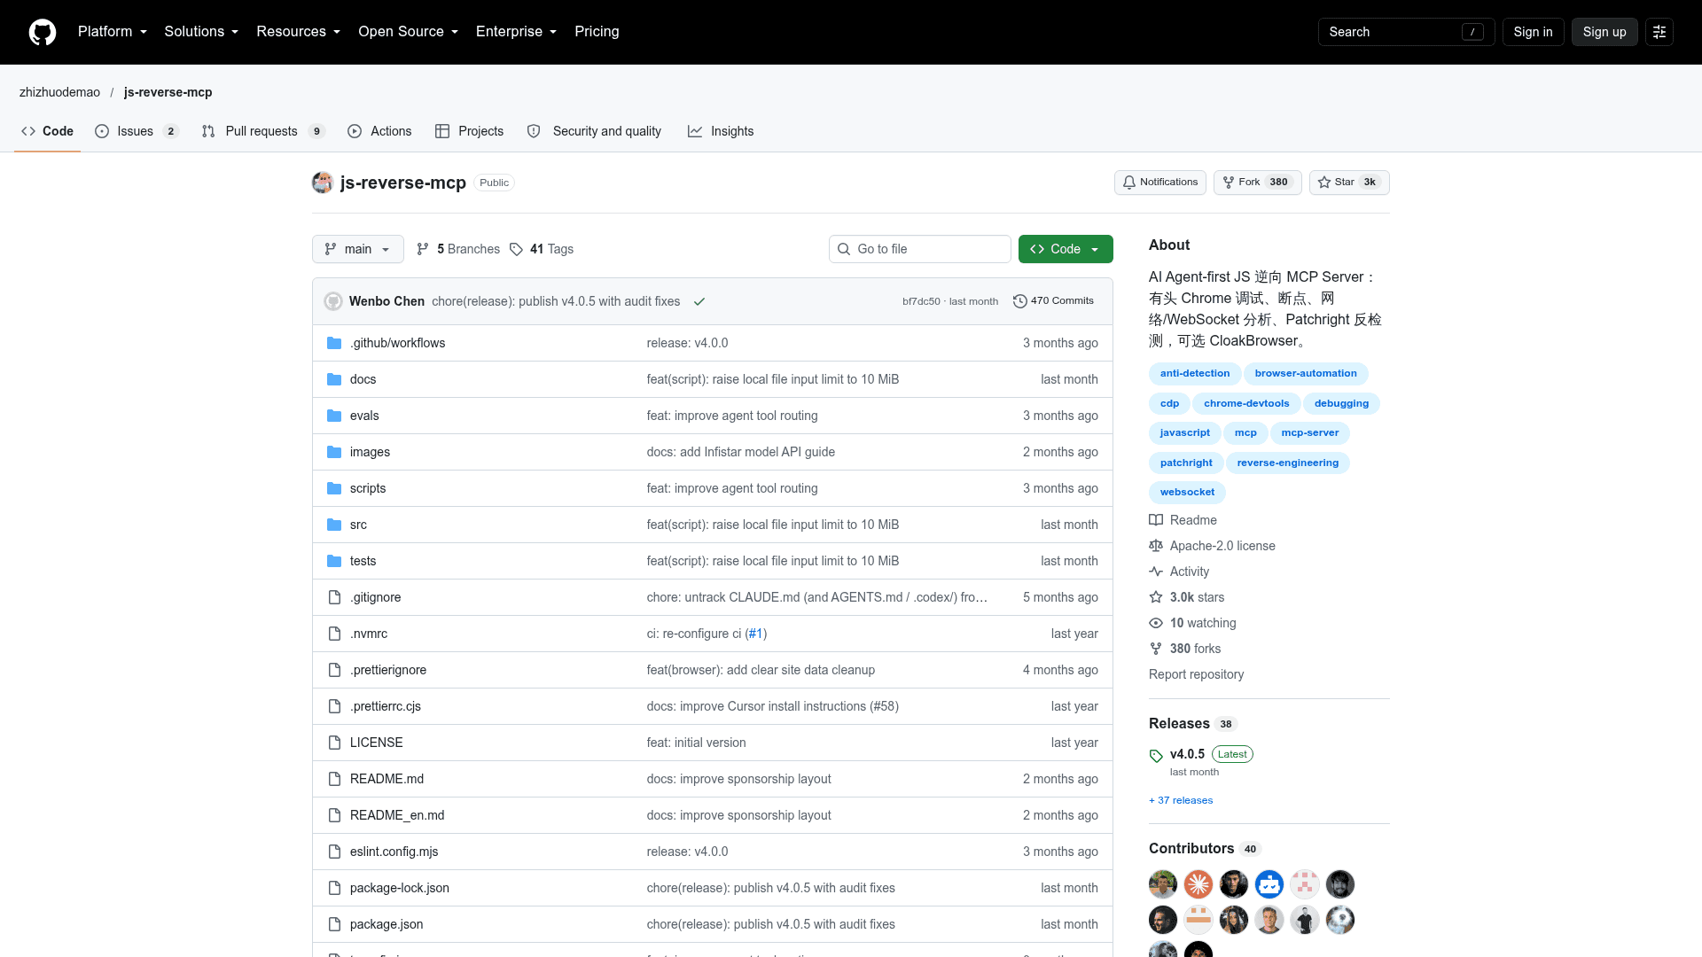Open the GitHub home logo
The width and height of the screenshot is (1702, 957).
(43, 32)
